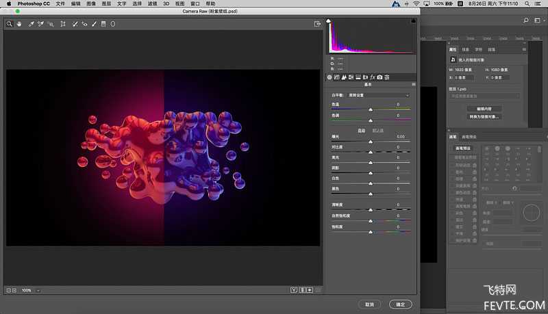The height and width of the screenshot is (314, 548).
Task: Open the Camera Calibration panel icon
Action: coord(379,77)
